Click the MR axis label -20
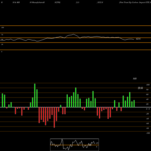The image size is (151, 151). click(147, 114)
